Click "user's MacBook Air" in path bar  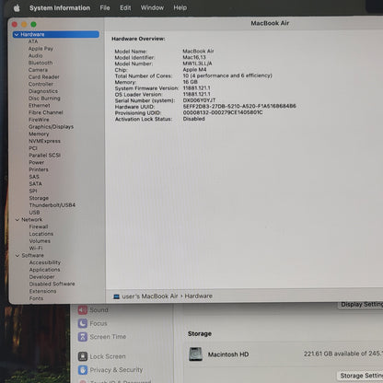(150, 296)
